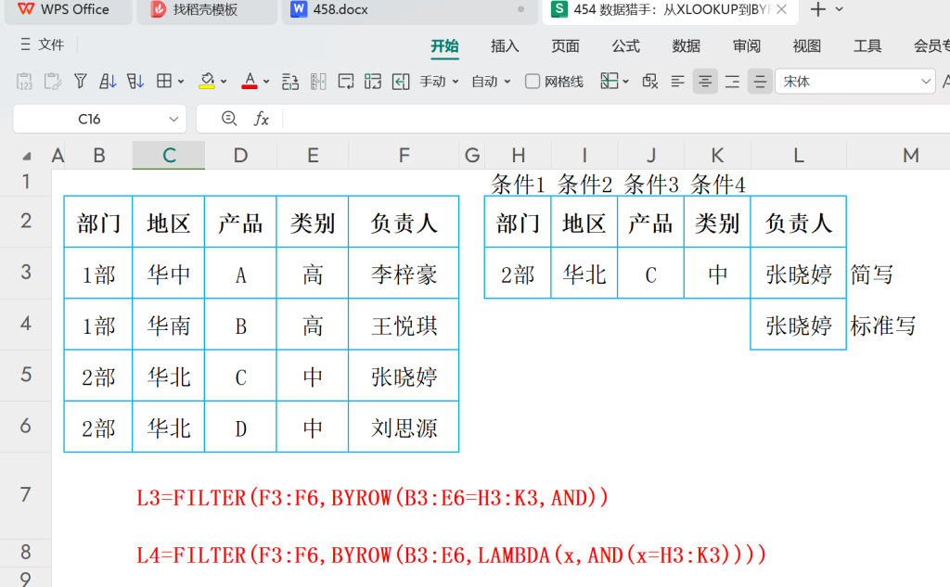Image resolution: width=950 pixels, height=587 pixels.
Task: Click the justify distributed alignment icon
Action: [x=760, y=82]
